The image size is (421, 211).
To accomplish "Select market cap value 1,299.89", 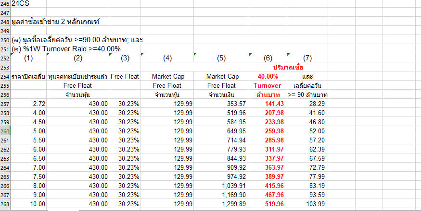I will (221, 204).
